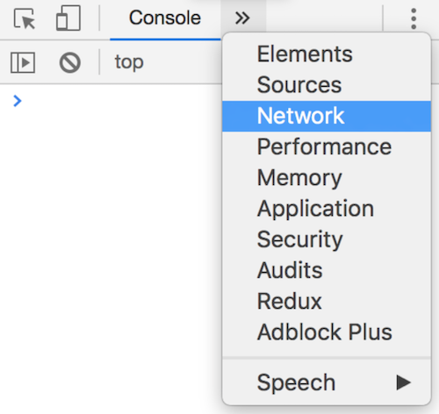Clear the console with the ban icon
This screenshot has width=439, height=414.
[70, 62]
